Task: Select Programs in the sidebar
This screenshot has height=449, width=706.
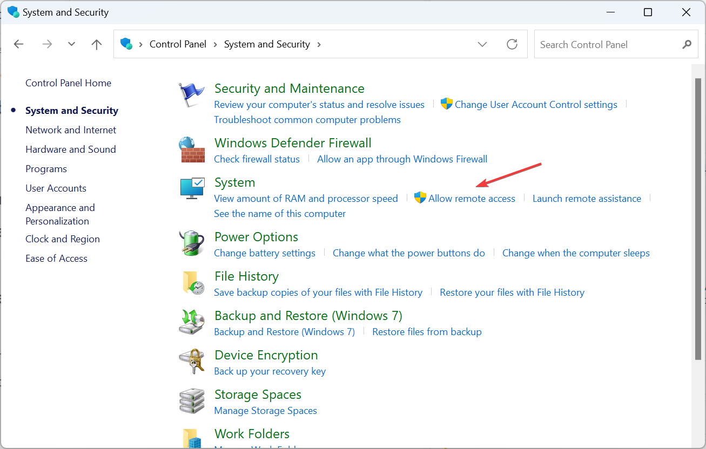Action: tap(46, 169)
